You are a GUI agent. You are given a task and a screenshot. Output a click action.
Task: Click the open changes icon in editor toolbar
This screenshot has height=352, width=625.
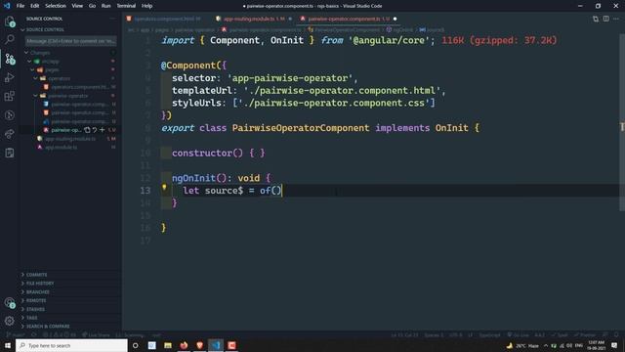596,19
